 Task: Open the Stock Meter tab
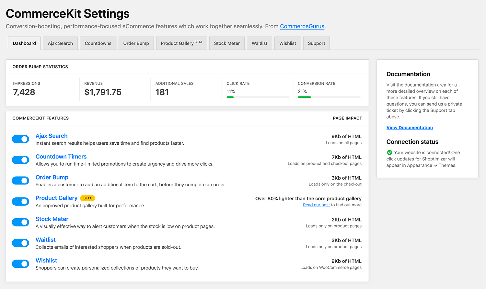tap(227, 43)
